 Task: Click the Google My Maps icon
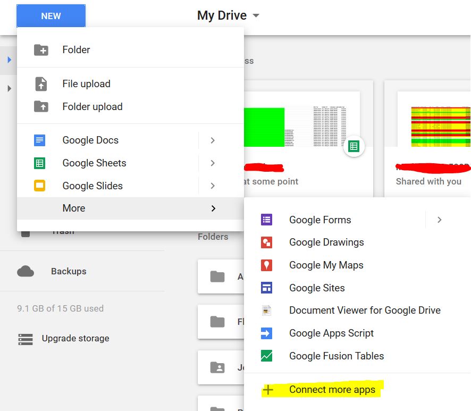click(x=266, y=265)
